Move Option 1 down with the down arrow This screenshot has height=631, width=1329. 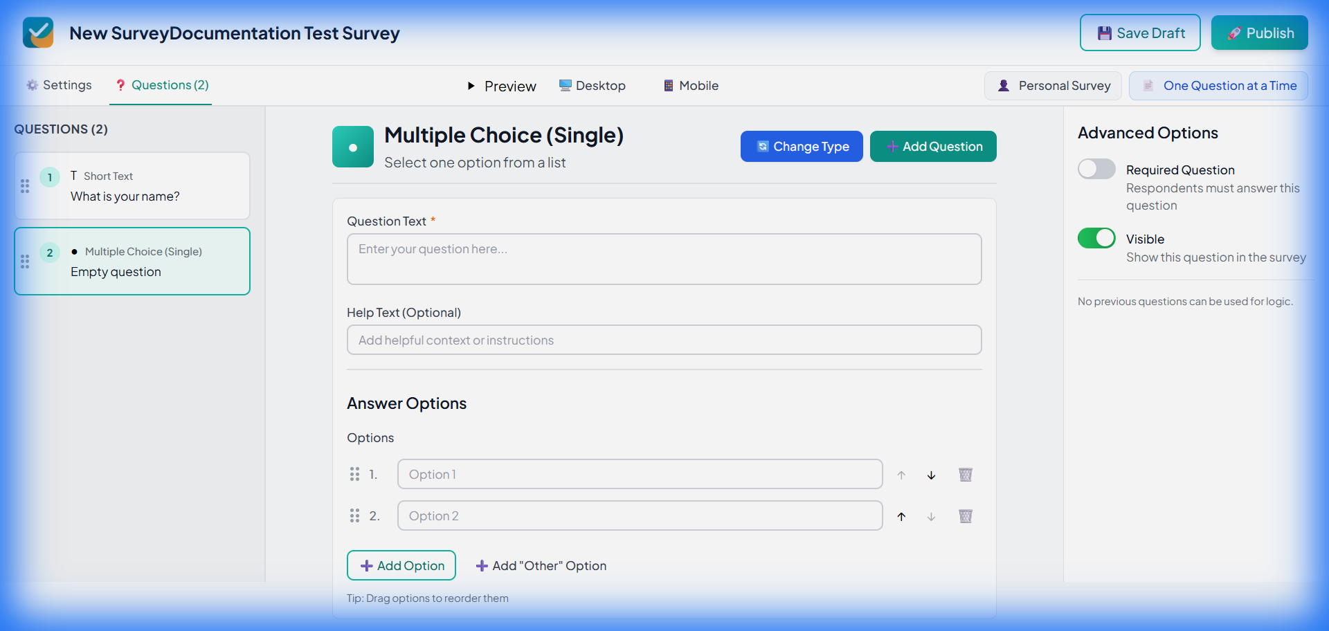(x=931, y=475)
